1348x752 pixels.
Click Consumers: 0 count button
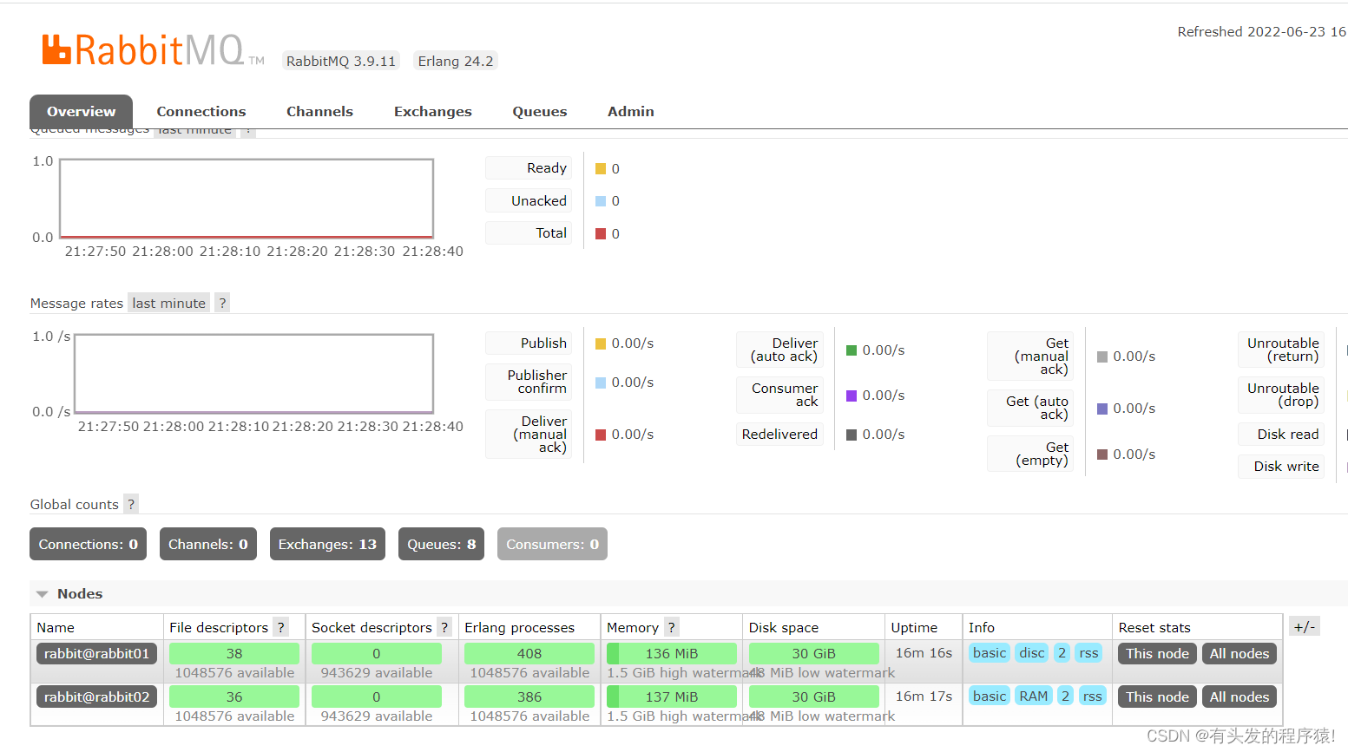pyautogui.click(x=552, y=544)
